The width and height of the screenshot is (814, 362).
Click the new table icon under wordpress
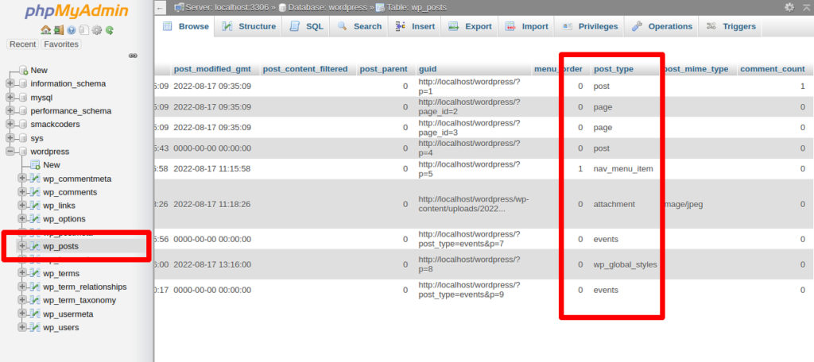click(x=35, y=165)
